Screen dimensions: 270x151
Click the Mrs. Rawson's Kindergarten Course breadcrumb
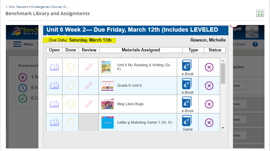pos(37,7)
